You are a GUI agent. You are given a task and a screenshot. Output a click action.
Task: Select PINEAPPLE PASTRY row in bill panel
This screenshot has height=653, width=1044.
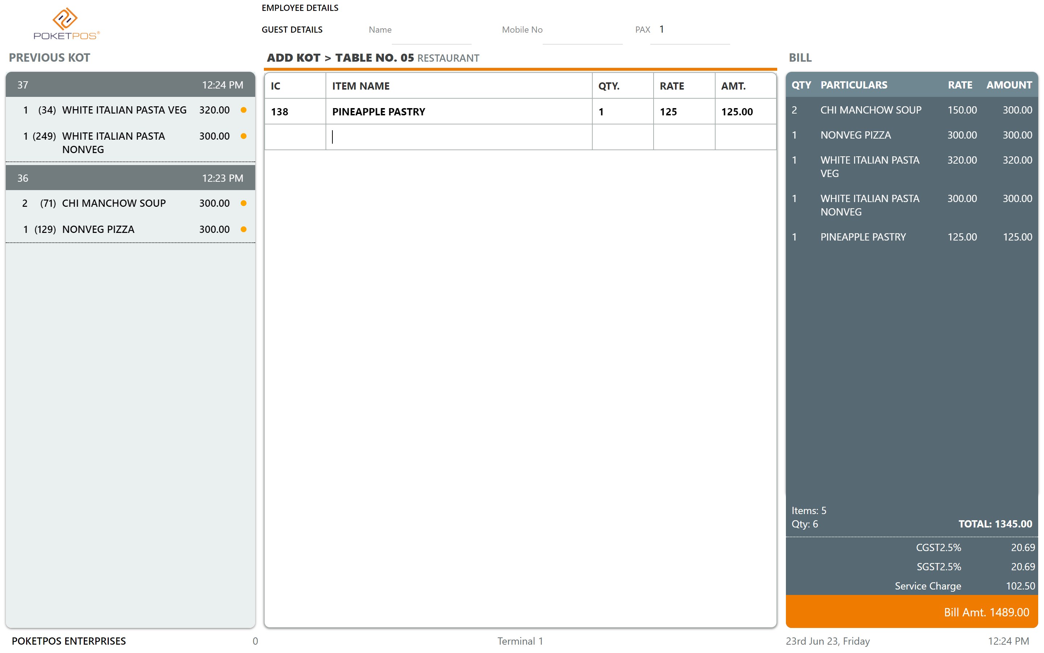863,237
